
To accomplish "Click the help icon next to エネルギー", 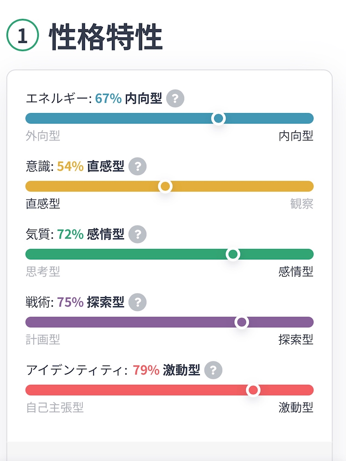I will tap(175, 99).
